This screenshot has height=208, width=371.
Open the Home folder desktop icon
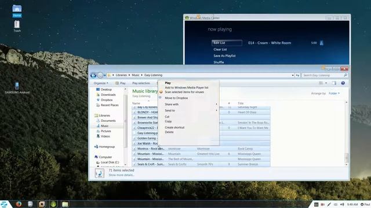[x=17, y=10]
